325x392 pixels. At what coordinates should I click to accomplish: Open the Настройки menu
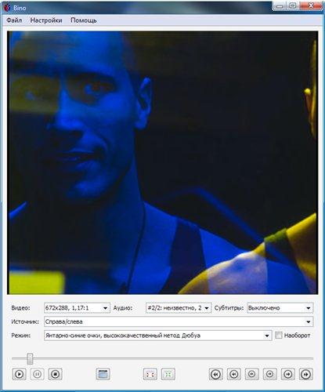[46, 20]
